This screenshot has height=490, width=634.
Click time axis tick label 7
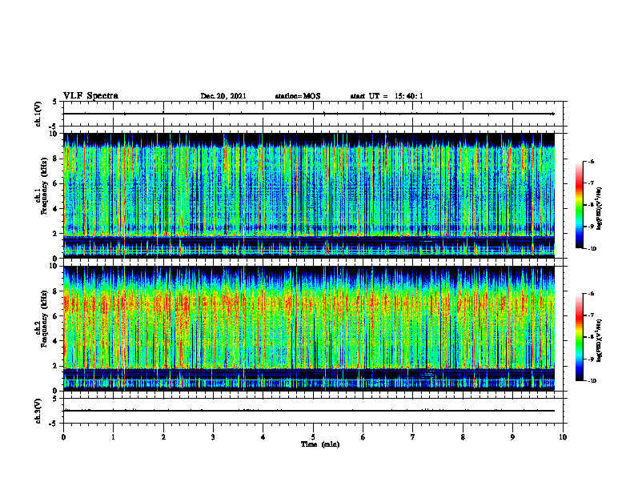413,437
